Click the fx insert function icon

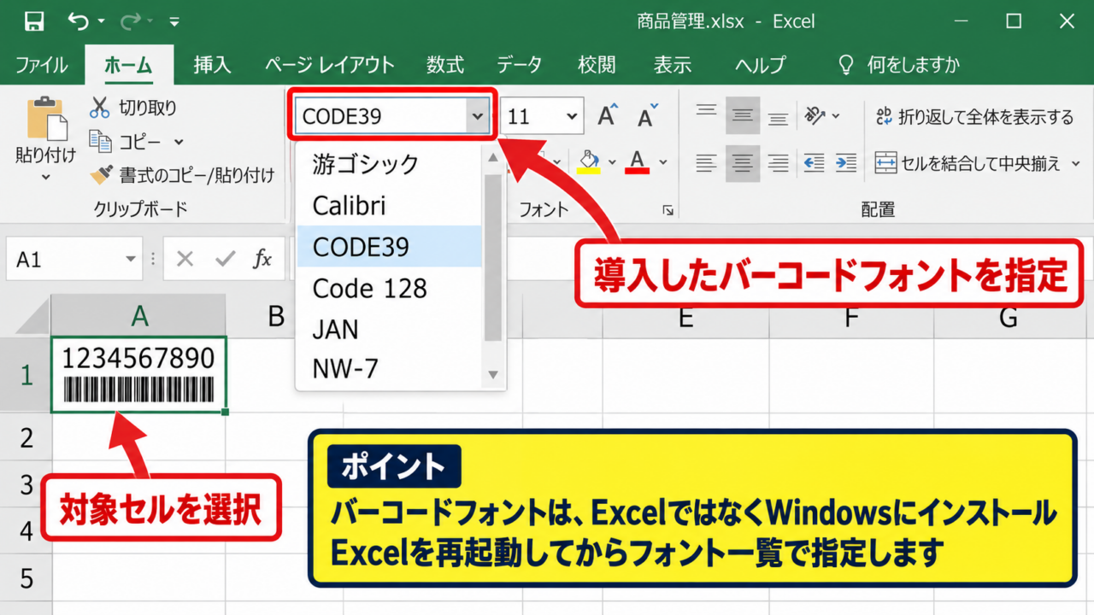[x=262, y=259]
